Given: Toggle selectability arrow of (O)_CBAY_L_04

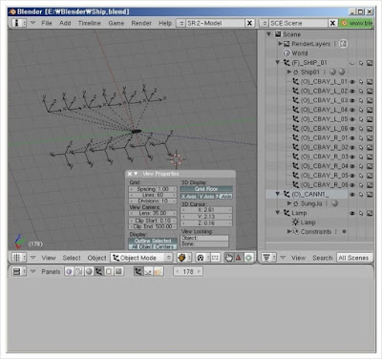Looking at the screenshot, I should pyautogui.click(x=361, y=110).
